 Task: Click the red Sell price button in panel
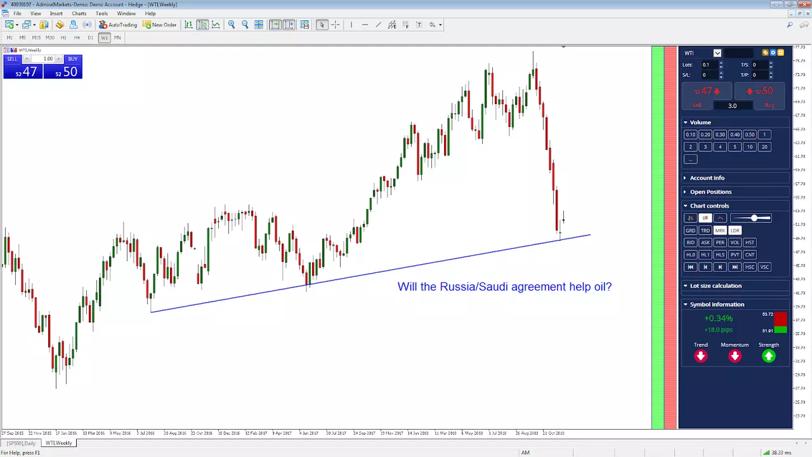click(705, 91)
